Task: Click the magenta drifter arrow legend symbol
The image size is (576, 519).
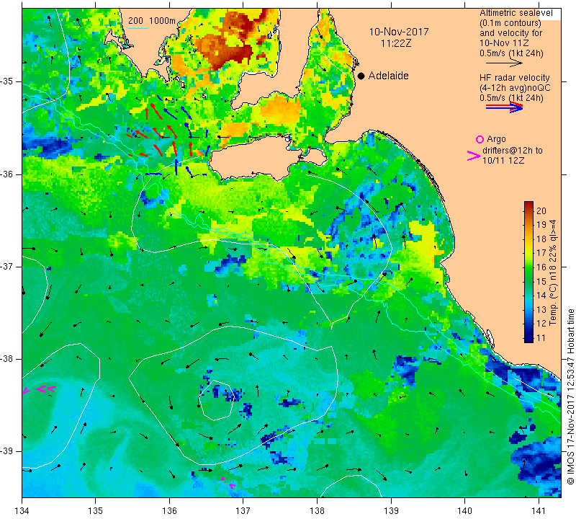Action: tap(474, 156)
